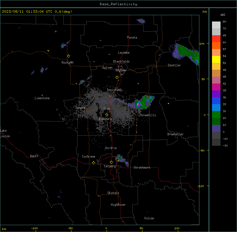Click the HighRiver label
The height and width of the screenshot is (232, 237).
(x=118, y=205)
